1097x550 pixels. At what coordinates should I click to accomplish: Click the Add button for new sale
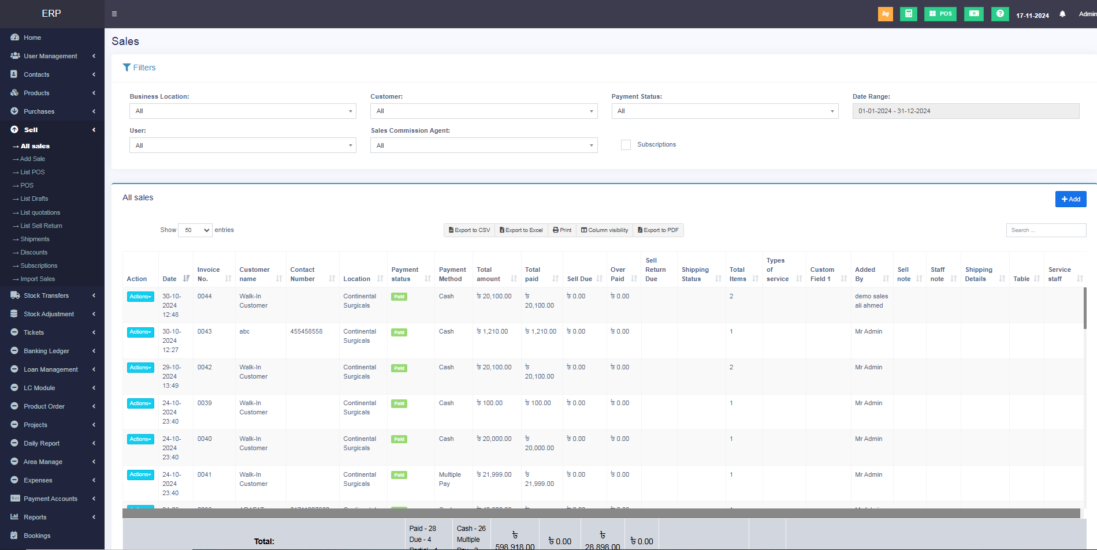[1070, 199]
